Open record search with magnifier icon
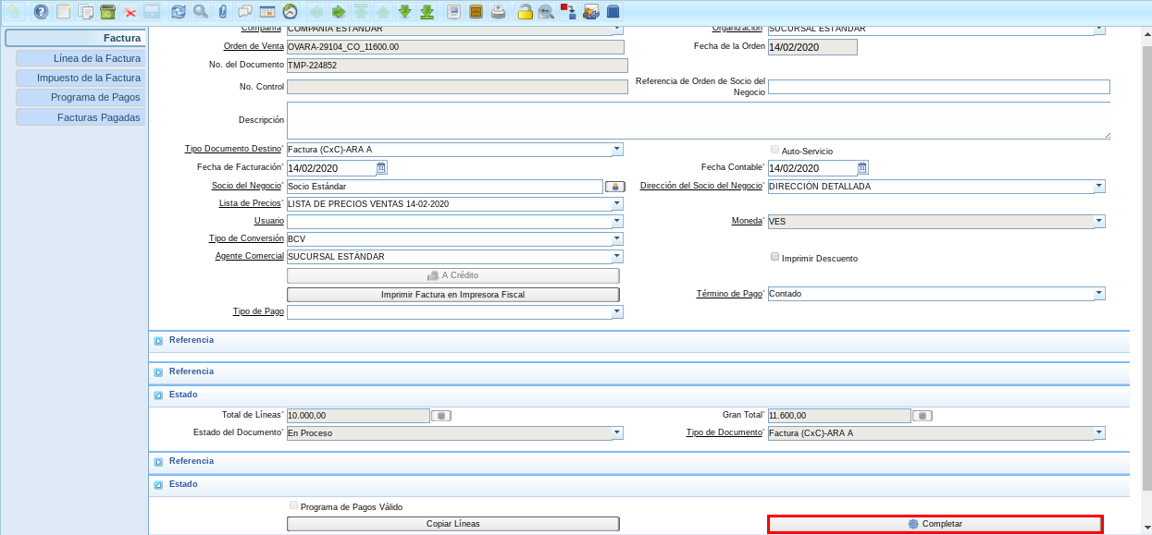Screen dimensions: 1152x535 [200, 12]
